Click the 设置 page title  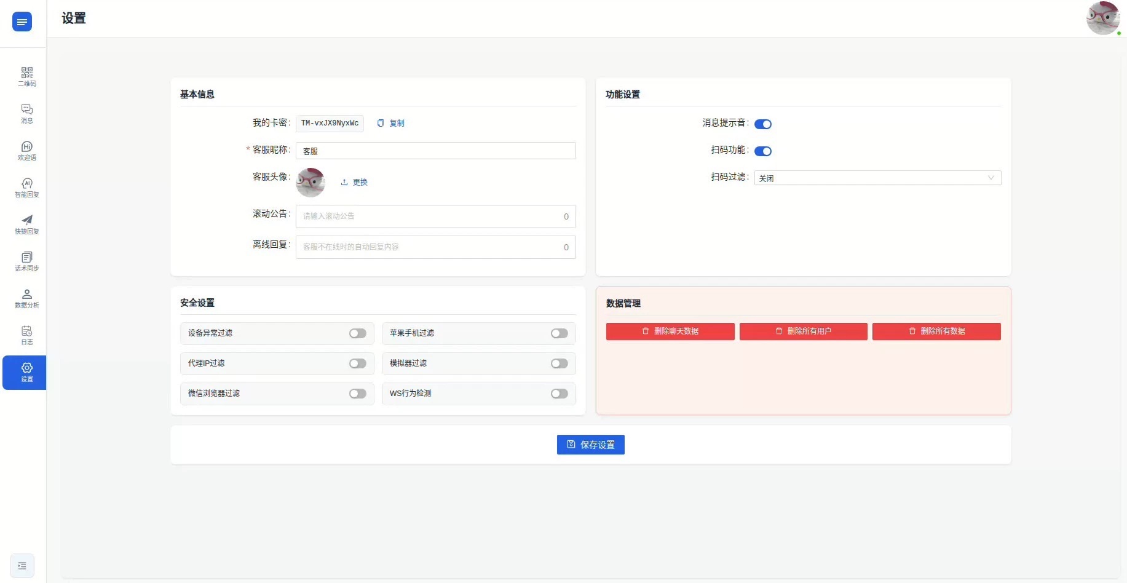(x=74, y=18)
